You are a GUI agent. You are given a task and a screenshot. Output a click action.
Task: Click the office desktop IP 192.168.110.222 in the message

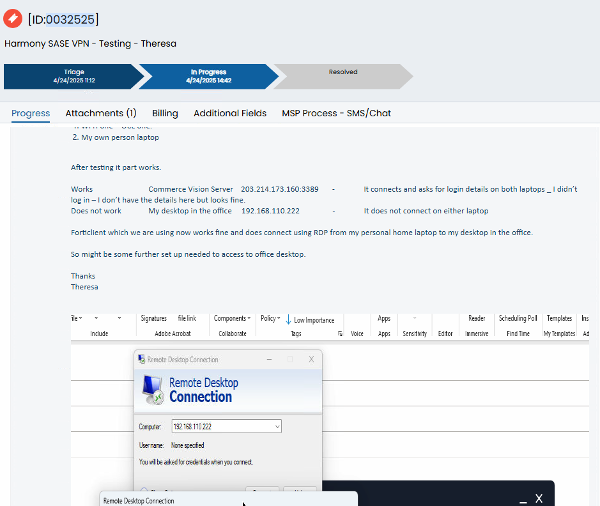tap(270, 211)
